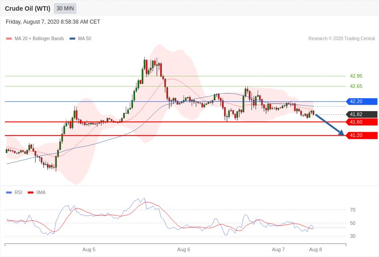Click the 9MA legend color swatch

point(30,192)
